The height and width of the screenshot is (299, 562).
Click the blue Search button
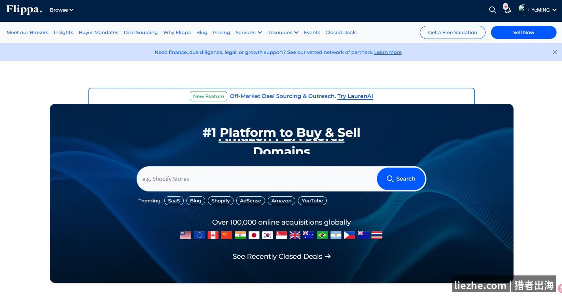pyautogui.click(x=401, y=179)
